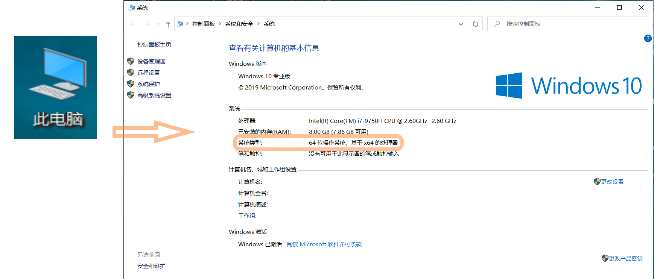Click the 2019 Microsoft Corporation copyright text
The height and width of the screenshot is (279, 654).
tap(302, 87)
